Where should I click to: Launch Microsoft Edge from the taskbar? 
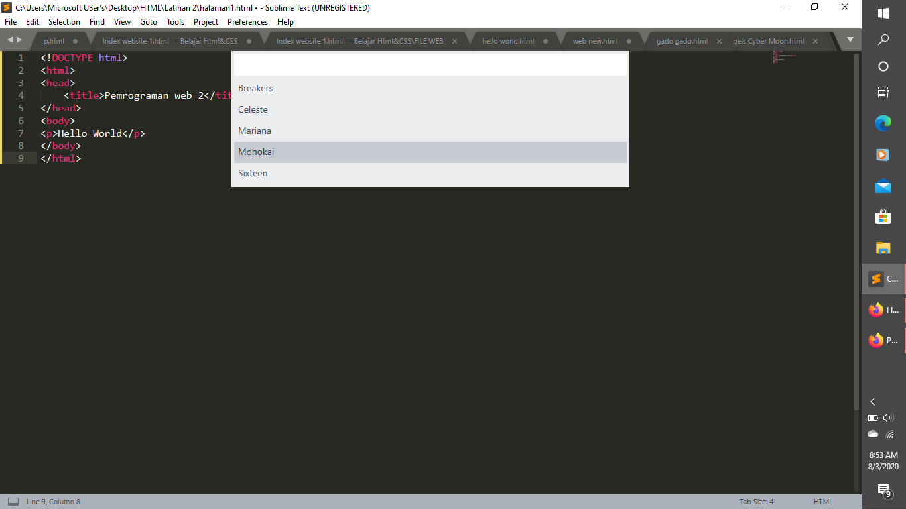pyautogui.click(x=883, y=123)
